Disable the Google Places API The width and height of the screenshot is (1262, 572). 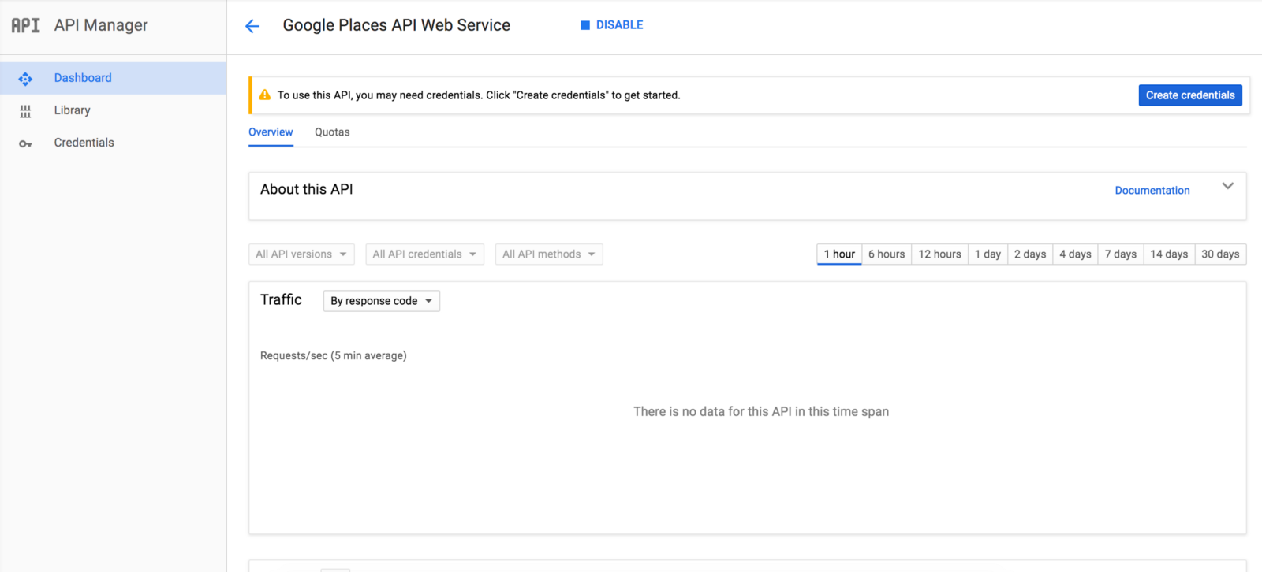point(612,25)
